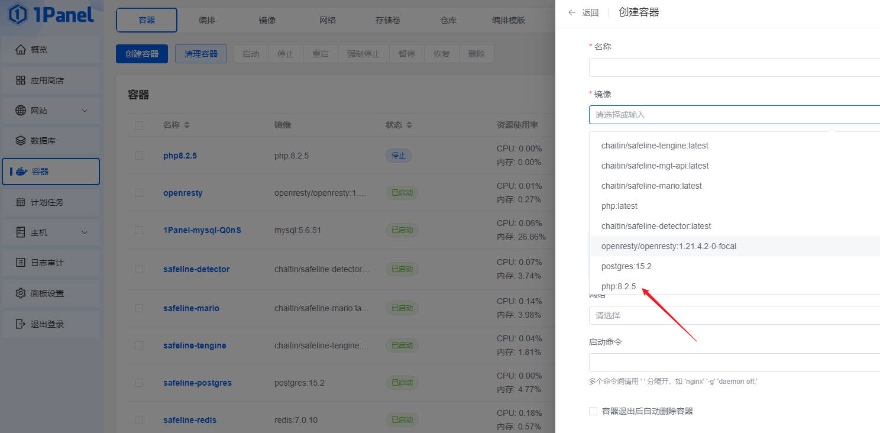Click the 停止 toolbar button

click(x=286, y=54)
